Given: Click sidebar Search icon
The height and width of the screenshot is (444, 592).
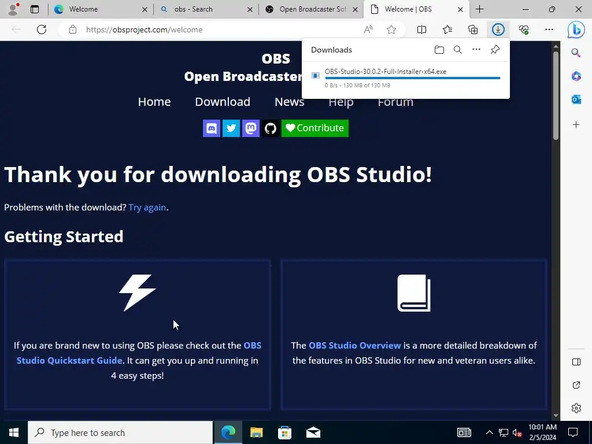Looking at the screenshot, I should tap(576, 53).
